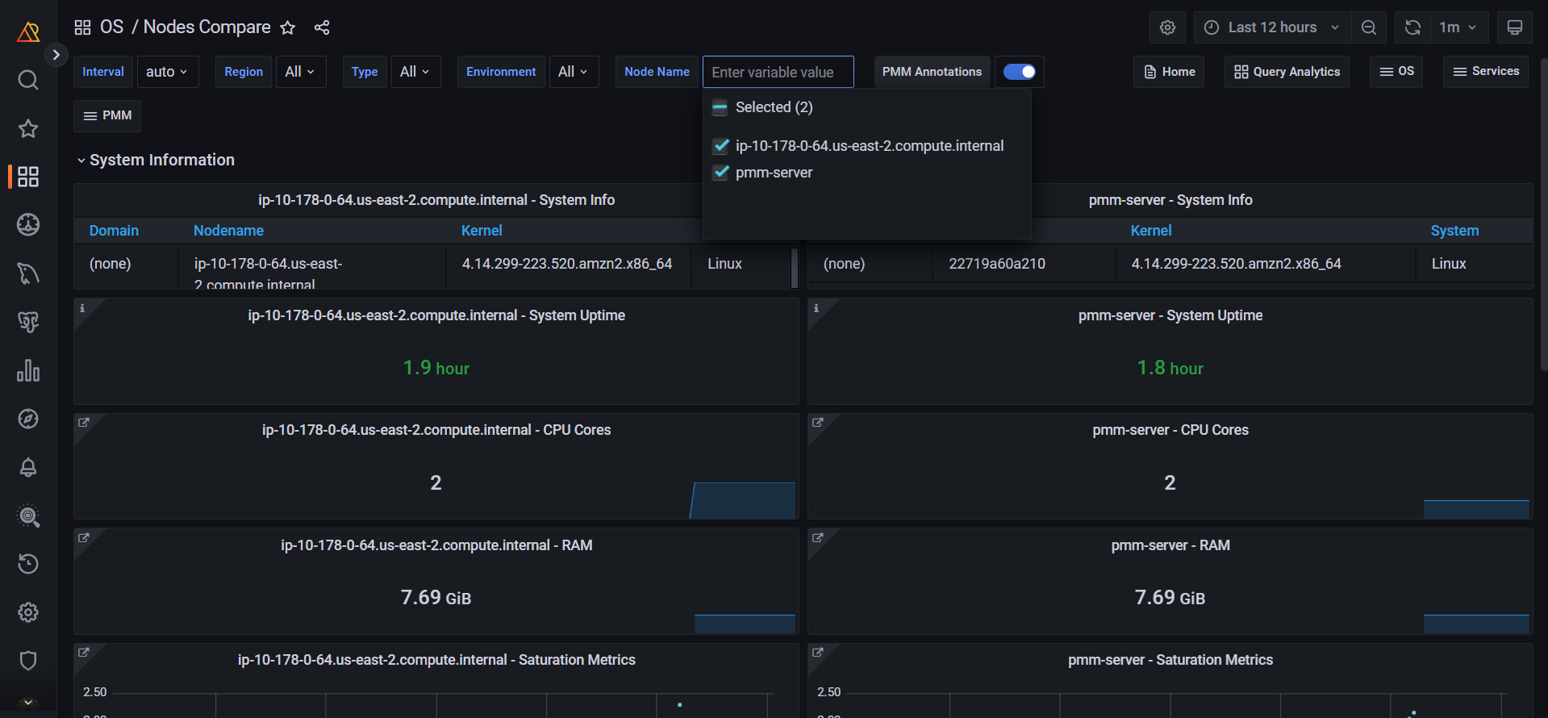Click the zoom out time range icon
1548x718 pixels.
pos(1369,27)
